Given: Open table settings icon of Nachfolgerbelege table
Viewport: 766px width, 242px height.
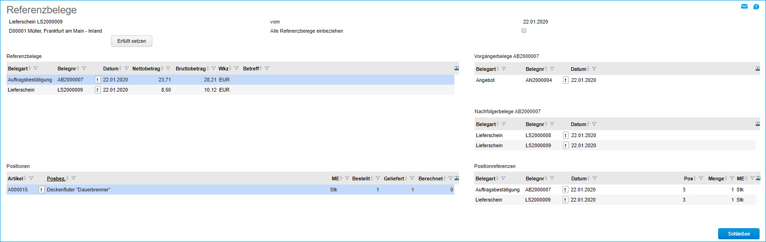Looking at the screenshot, I should [x=758, y=124].
